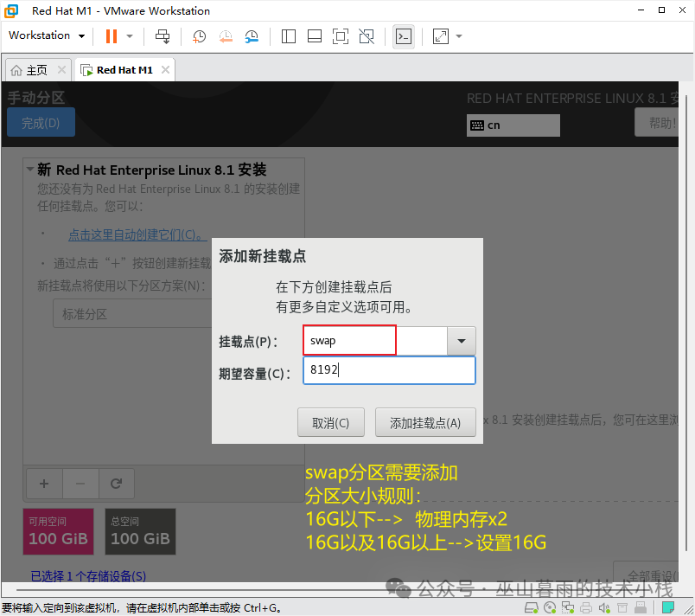Screen dimensions: 695x616
Task: Expand the power options dropdown arrow
Action: [130, 36]
